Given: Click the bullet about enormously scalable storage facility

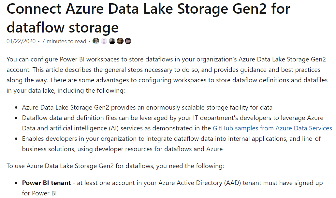Looking at the screenshot, I should click(x=147, y=107).
